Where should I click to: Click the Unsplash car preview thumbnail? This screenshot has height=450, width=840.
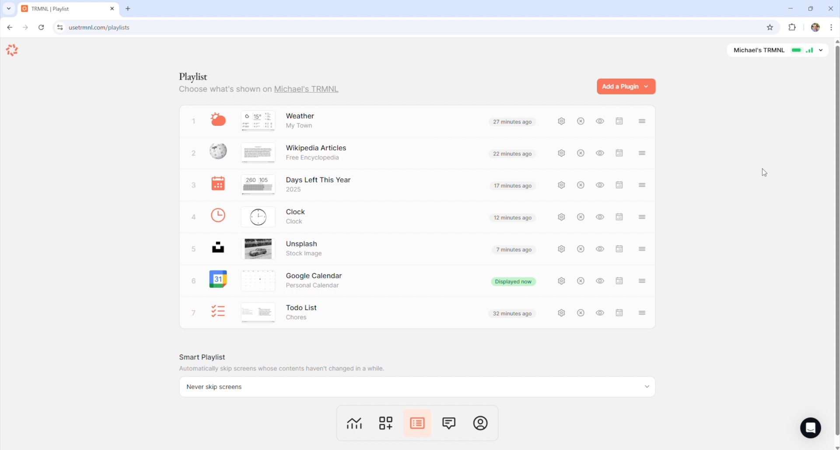(x=258, y=249)
